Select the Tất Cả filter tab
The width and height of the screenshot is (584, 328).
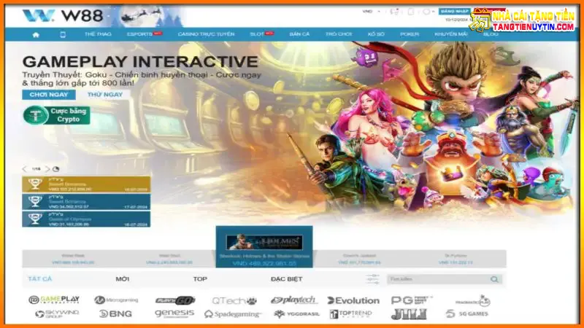pyautogui.click(x=40, y=279)
